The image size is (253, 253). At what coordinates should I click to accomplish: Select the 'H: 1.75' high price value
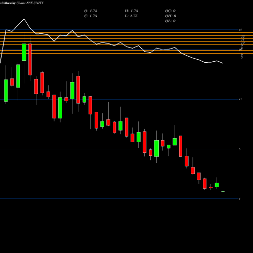(132, 11)
